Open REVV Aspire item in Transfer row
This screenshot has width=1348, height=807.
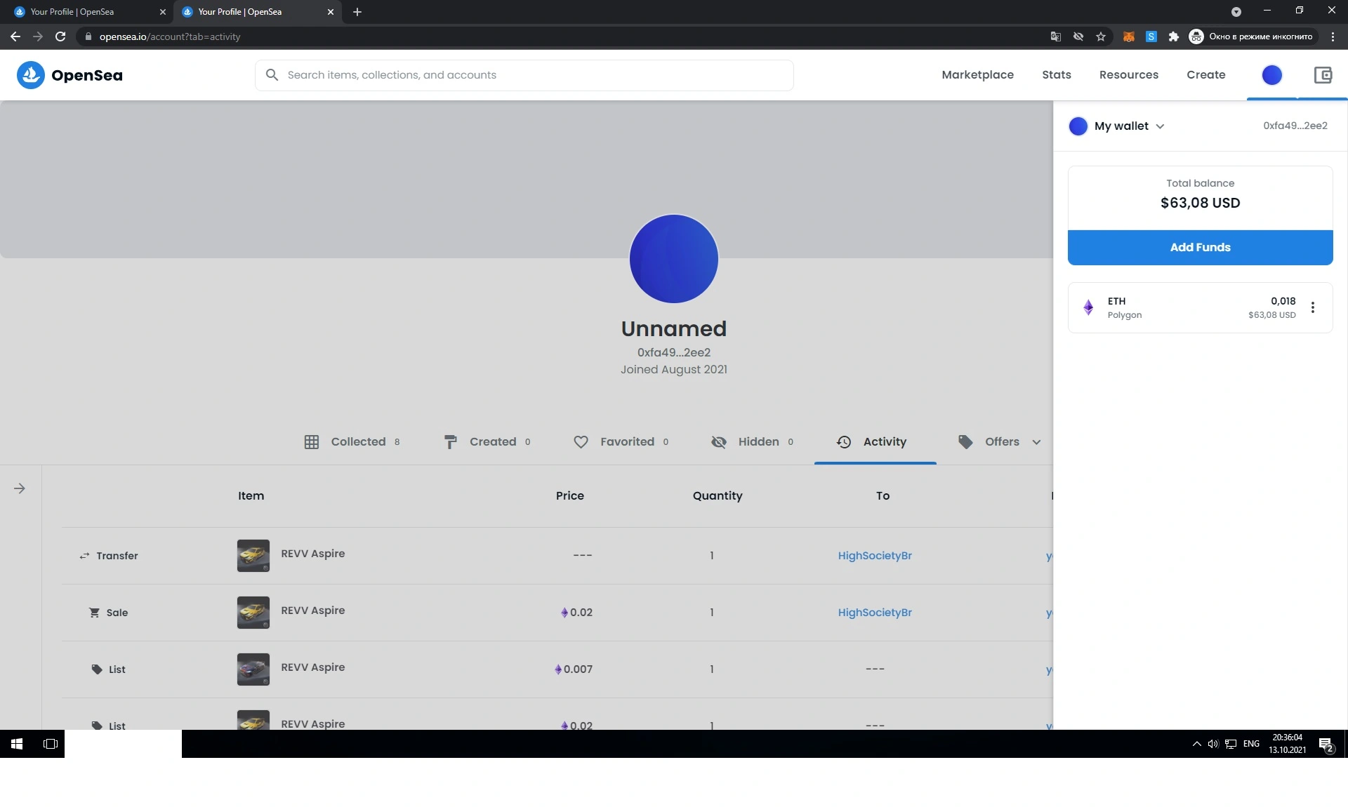coord(312,554)
